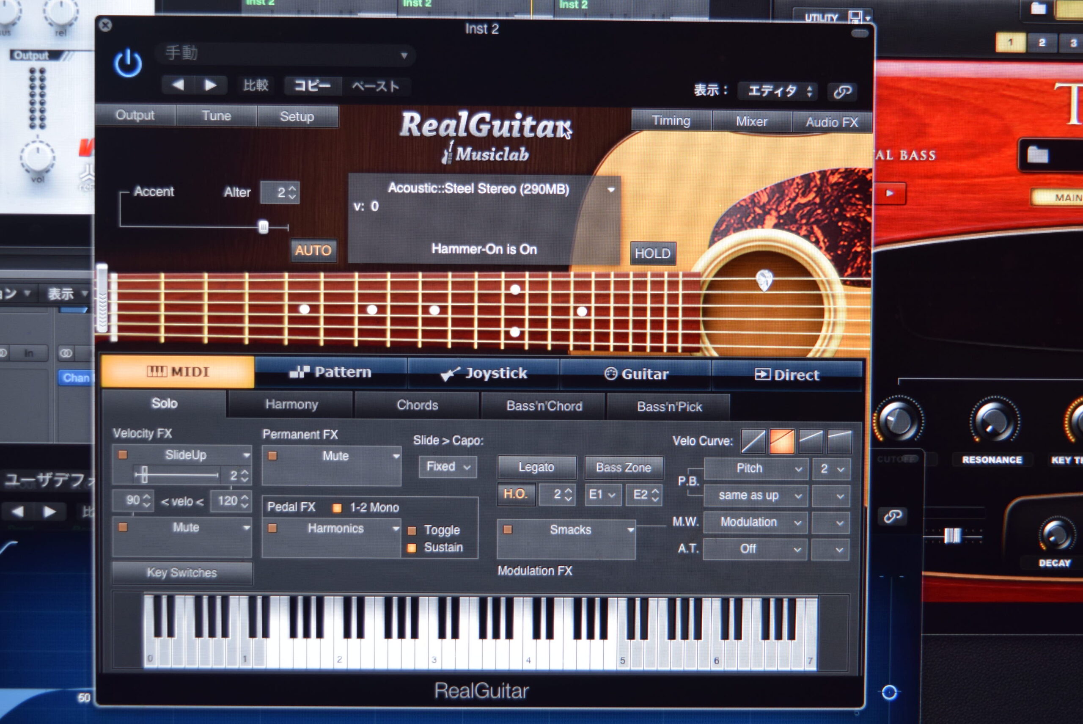Select the Chords sub-tab
The image size is (1083, 724).
(417, 405)
